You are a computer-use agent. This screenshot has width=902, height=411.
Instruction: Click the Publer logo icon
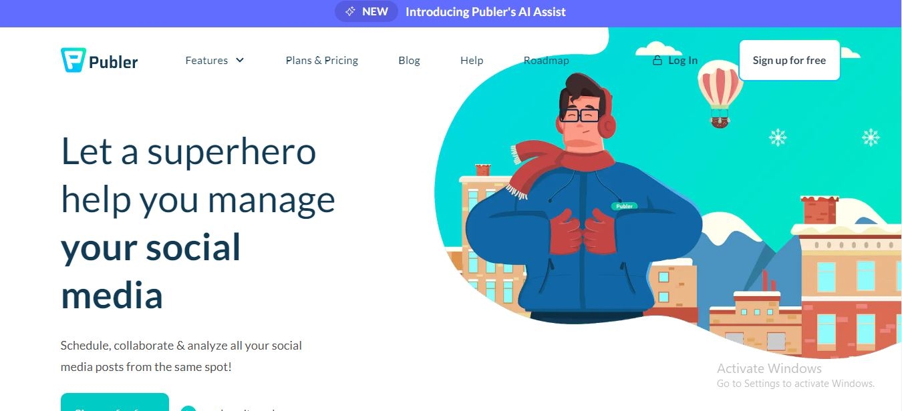(71, 60)
